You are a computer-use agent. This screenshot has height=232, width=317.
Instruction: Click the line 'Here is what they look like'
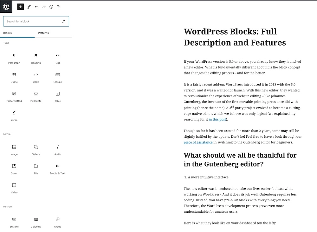230,223
